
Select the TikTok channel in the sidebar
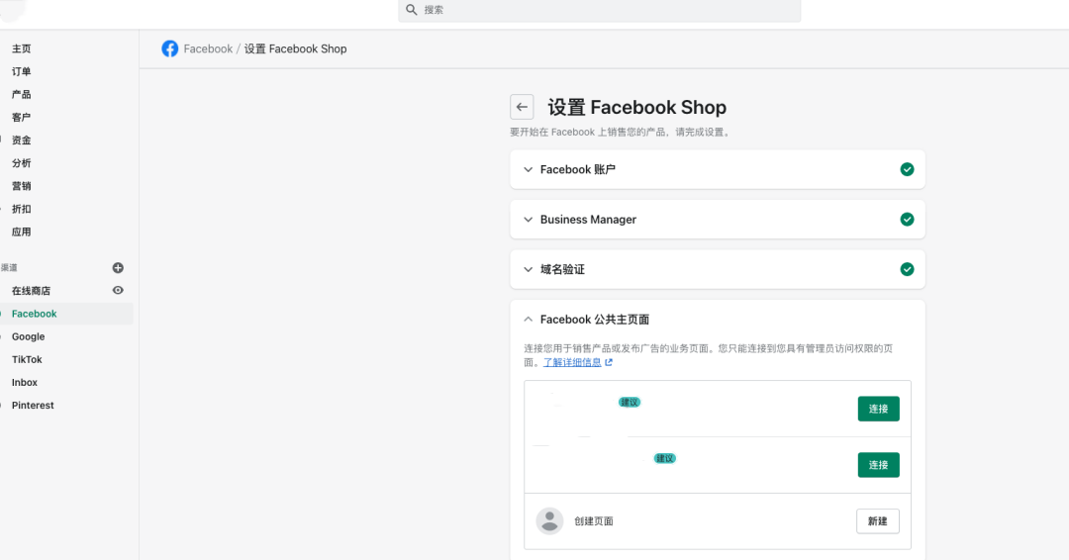[27, 359]
